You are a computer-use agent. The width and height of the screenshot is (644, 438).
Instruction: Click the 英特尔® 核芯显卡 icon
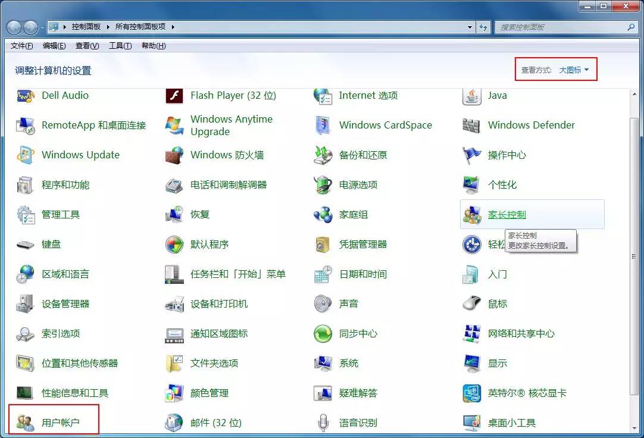471,393
